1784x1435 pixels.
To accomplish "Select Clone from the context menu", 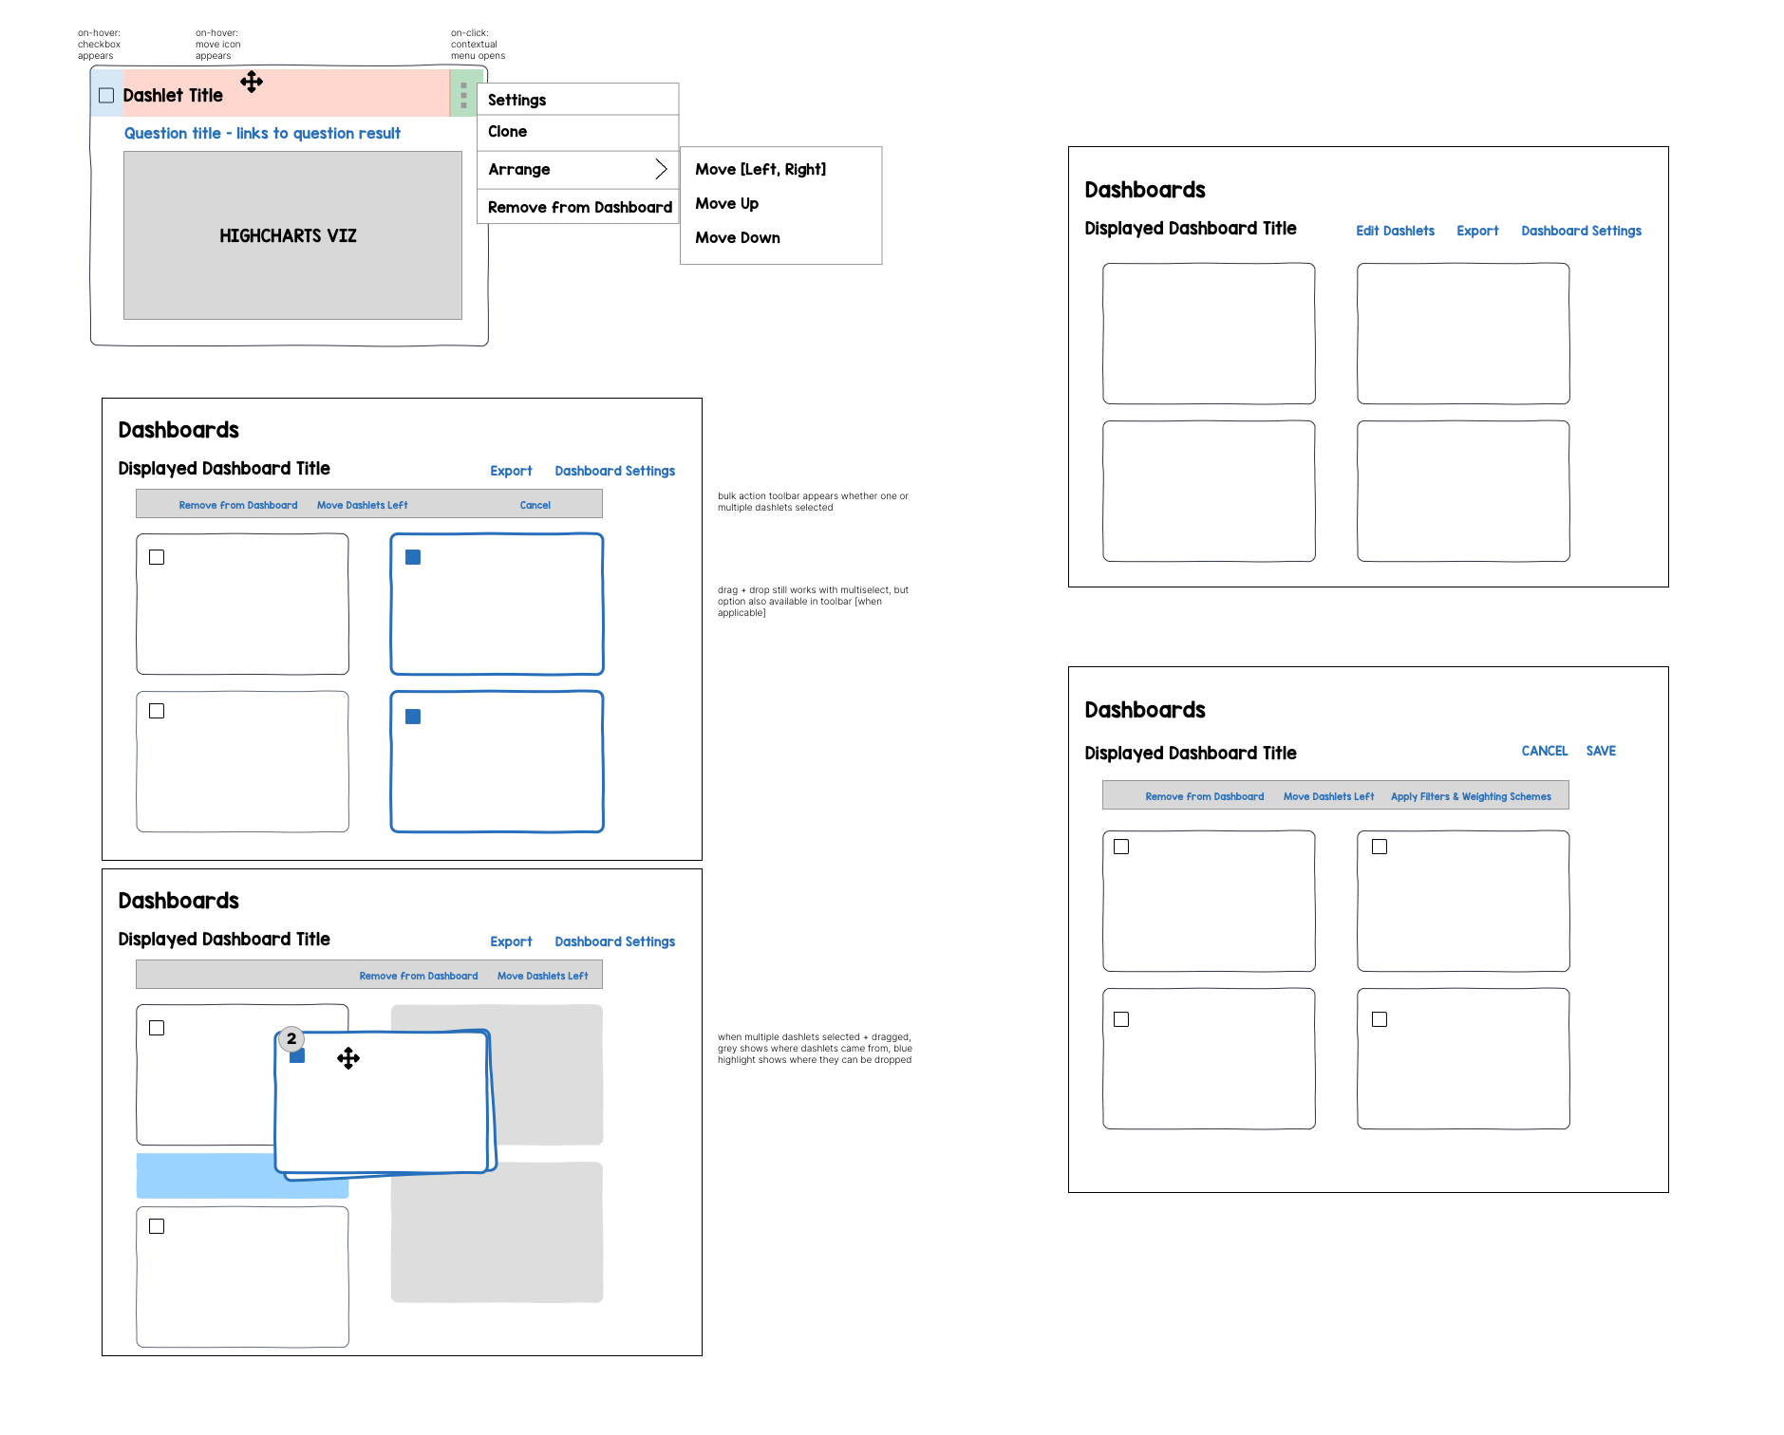I will pyautogui.click(x=508, y=132).
